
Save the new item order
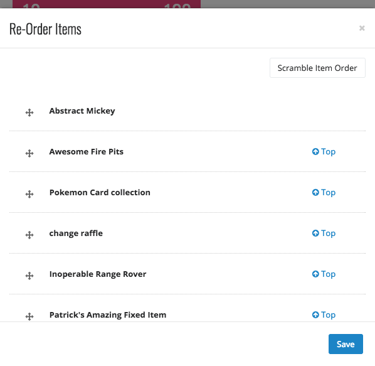coord(346,344)
